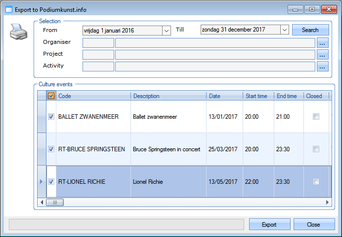Open Project lookup ellipsis button
This screenshot has width=342, height=237.
tap(323, 55)
